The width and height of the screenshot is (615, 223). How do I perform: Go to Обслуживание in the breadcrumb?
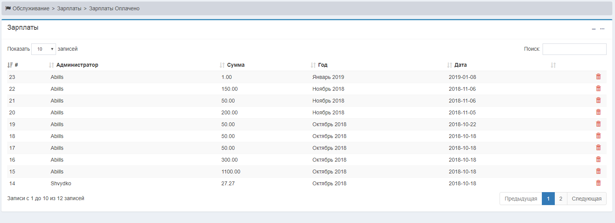pos(31,8)
